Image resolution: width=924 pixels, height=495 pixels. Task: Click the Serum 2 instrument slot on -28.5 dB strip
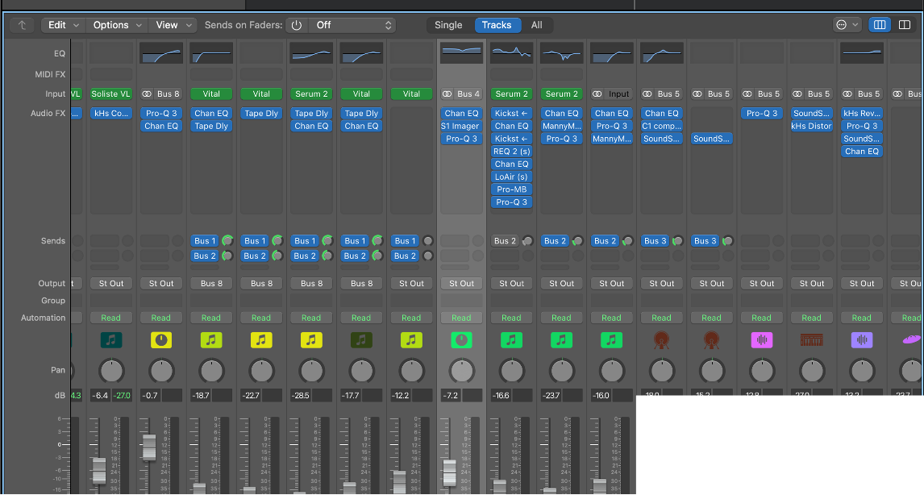tap(311, 94)
